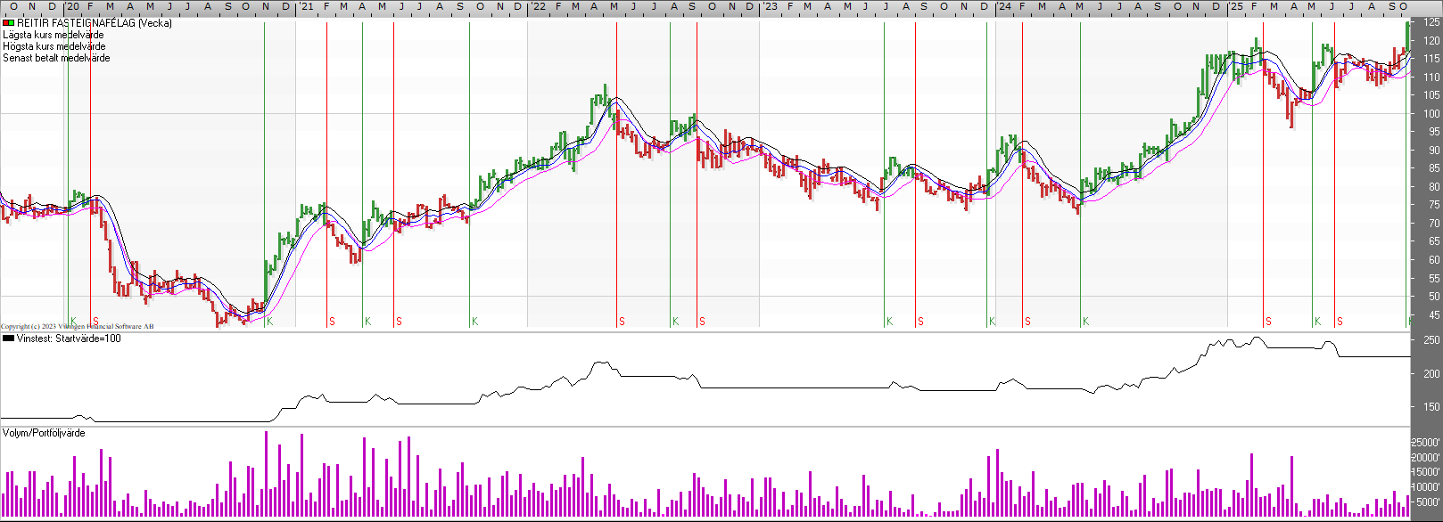This screenshot has height=522, width=1443.
Task: Click the 25000' label on volume axis
Action: coord(1425,443)
